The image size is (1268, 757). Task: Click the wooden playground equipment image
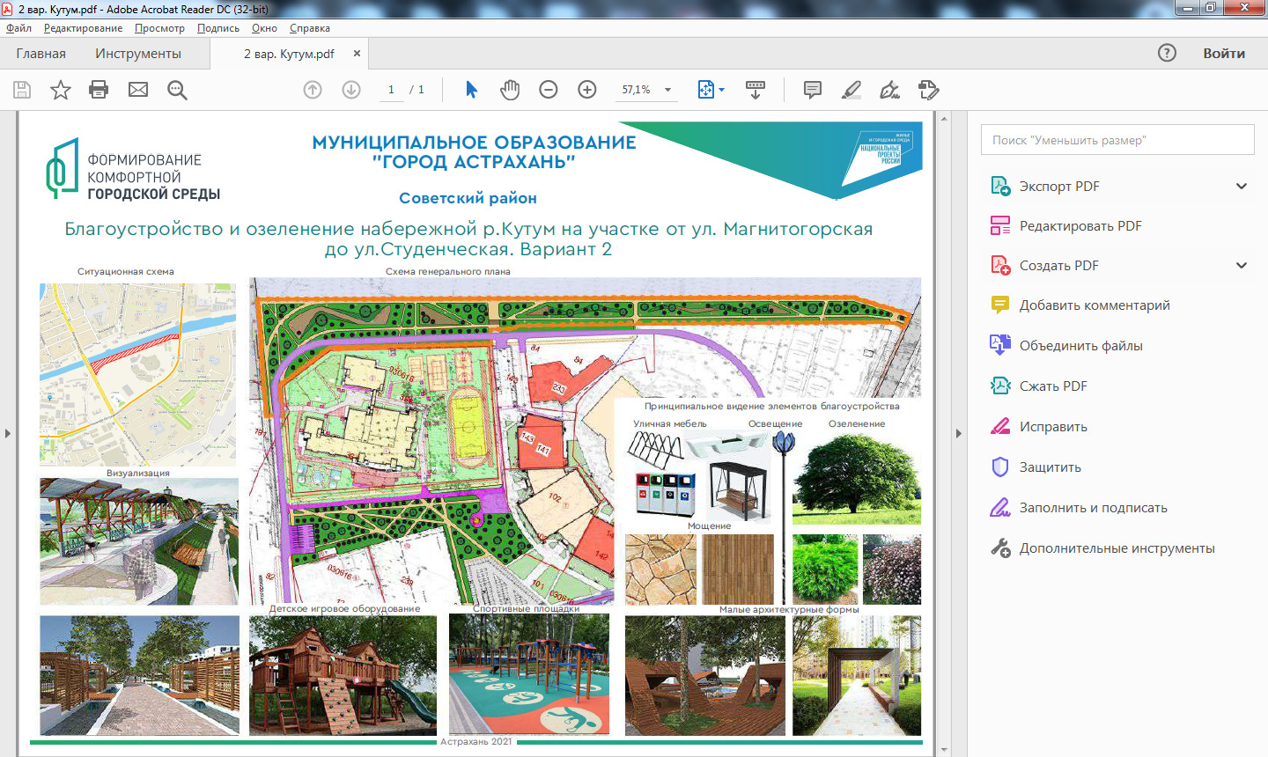tap(343, 675)
